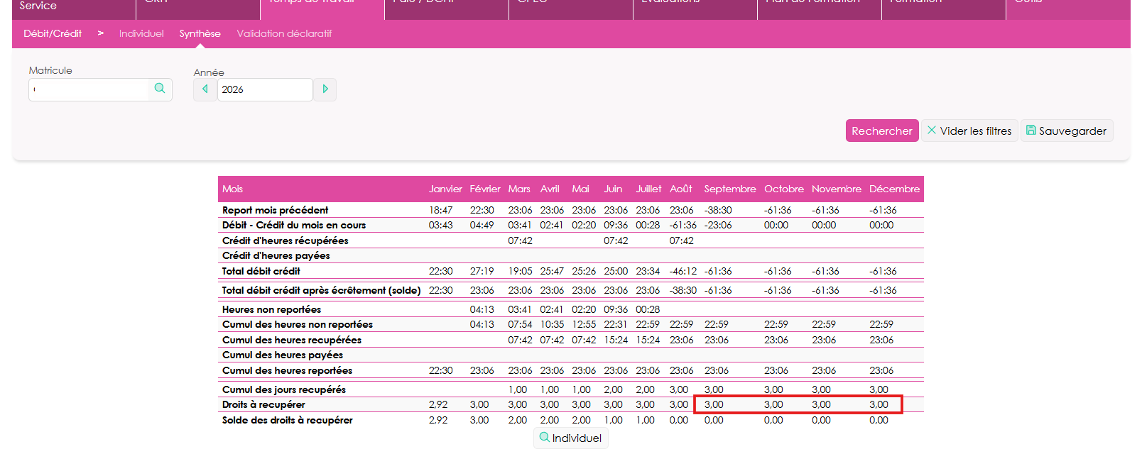The image size is (1142, 476).
Task: Select the Crédit d'heures récupérées row label
Action: point(285,240)
